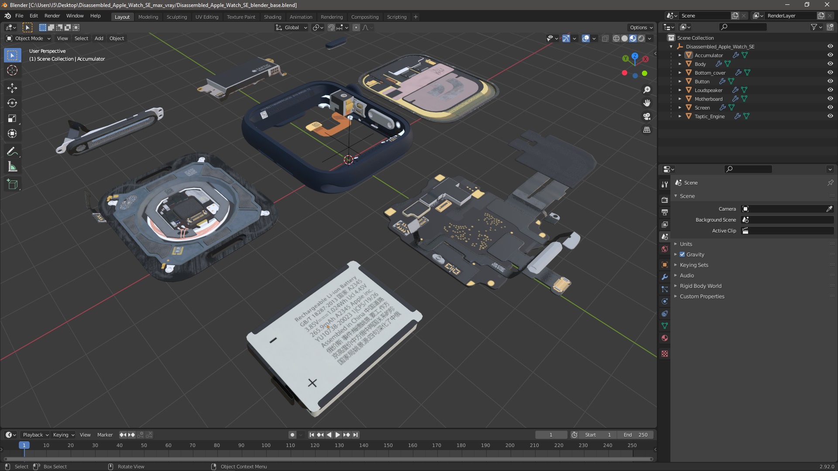This screenshot has height=471, width=838.
Task: Open the Object Mode dropdown
Action: coord(28,38)
